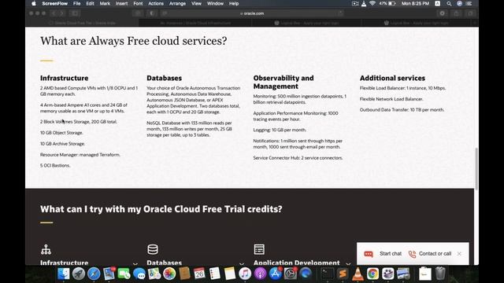Open the Help menu
This screenshot has height=283, width=504.
[234, 3]
